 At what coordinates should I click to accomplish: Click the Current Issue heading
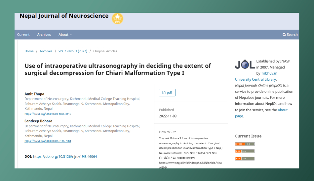click(x=248, y=136)
